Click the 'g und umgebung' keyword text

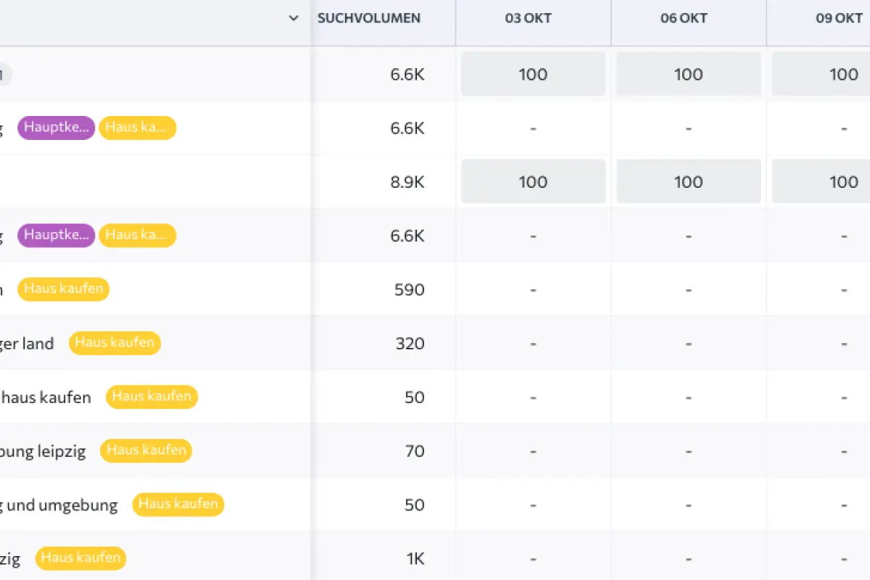click(59, 505)
